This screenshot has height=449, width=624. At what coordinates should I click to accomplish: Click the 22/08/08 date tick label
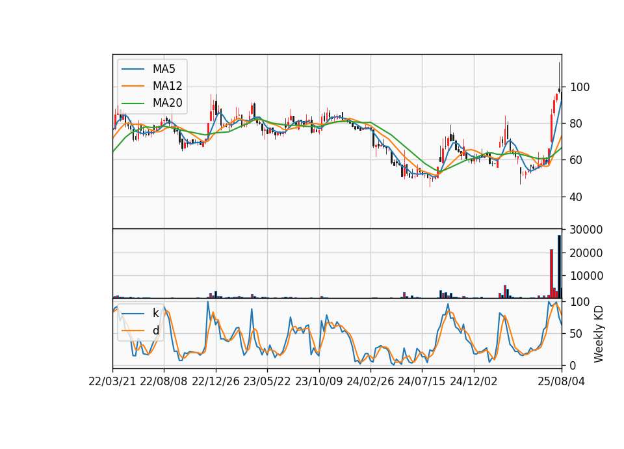tap(164, 381)
